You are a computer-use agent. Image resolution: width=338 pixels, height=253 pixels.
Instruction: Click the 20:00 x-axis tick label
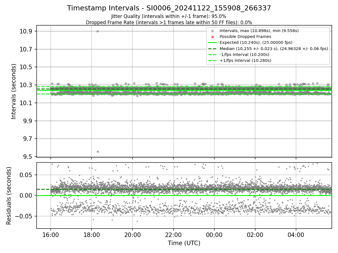coord(132,235)
